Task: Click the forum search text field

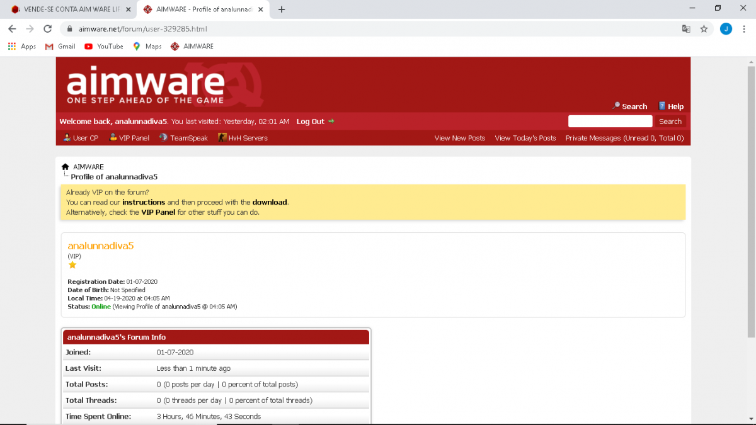Action: tap(610, 122)
